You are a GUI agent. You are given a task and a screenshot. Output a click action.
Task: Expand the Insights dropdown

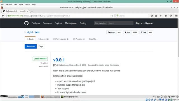pos(93,39)
